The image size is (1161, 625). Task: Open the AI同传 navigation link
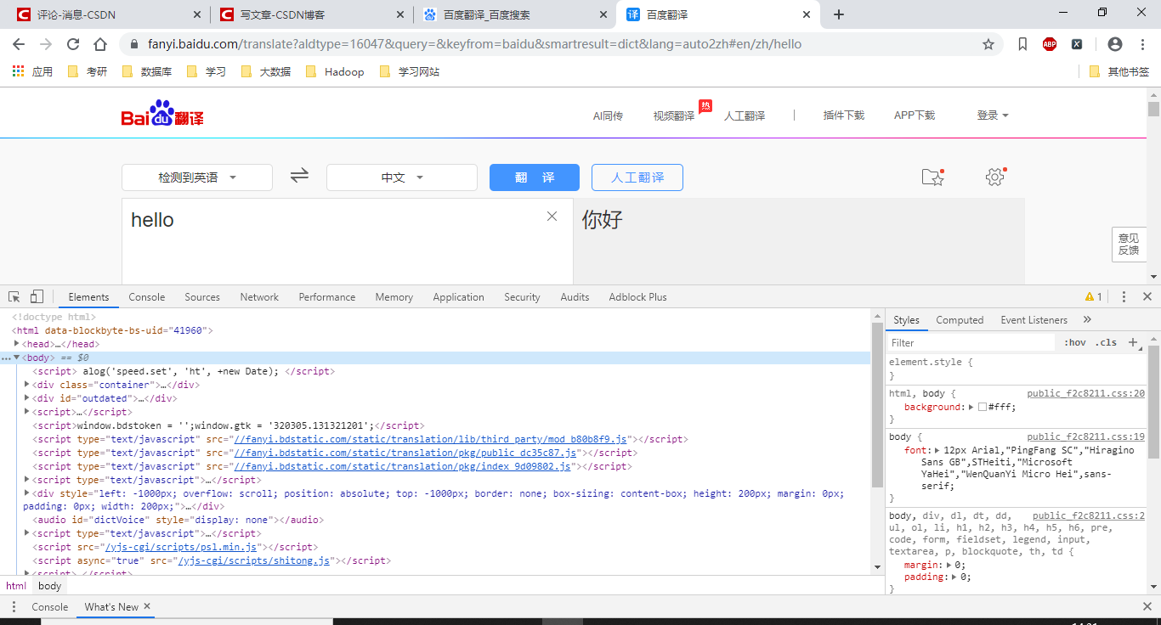(608, 115)
